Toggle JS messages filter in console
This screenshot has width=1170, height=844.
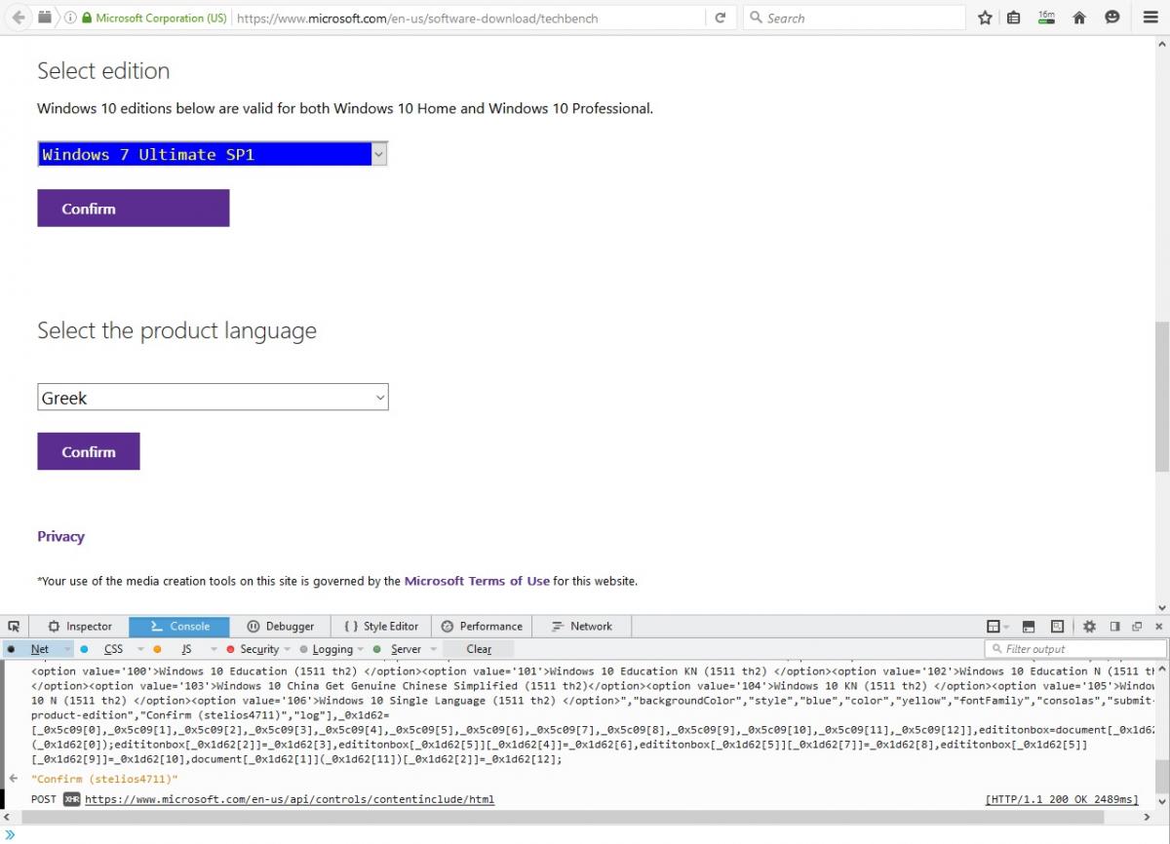coord(186,649)
